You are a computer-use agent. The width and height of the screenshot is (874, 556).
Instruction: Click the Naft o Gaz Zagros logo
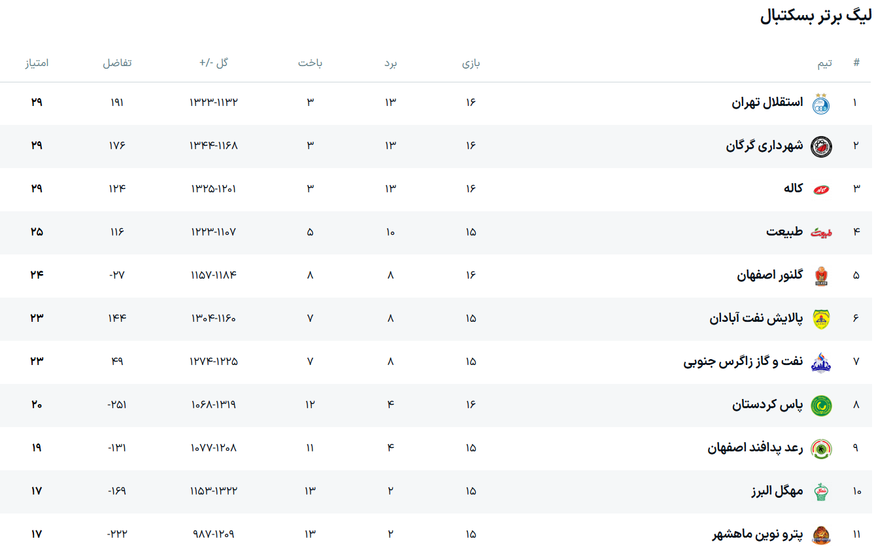[x=821, y=362]
